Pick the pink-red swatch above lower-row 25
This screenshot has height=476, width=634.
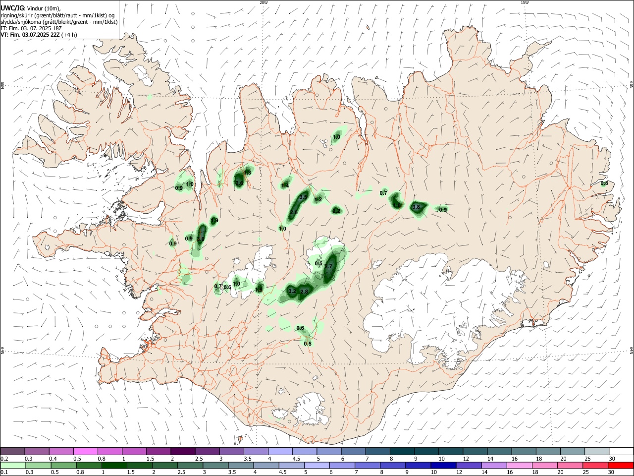pyautogui.click(x=596, y=465)
